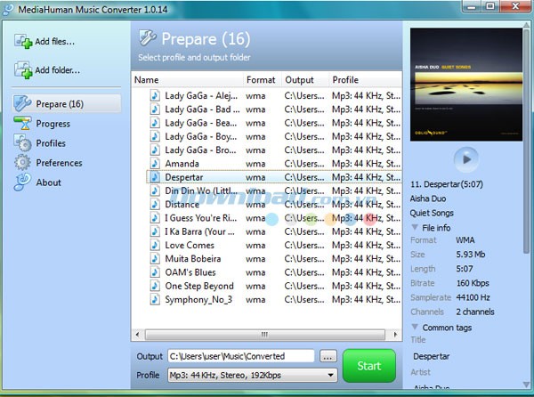Click Output cell of Amanda row
The height and width of the screenshot is (397, 534).
click(x=304, y=164)
